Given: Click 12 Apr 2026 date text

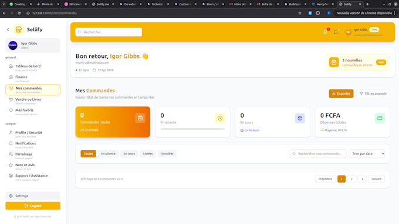Looking at the screenshot, I should click(106, 70).
